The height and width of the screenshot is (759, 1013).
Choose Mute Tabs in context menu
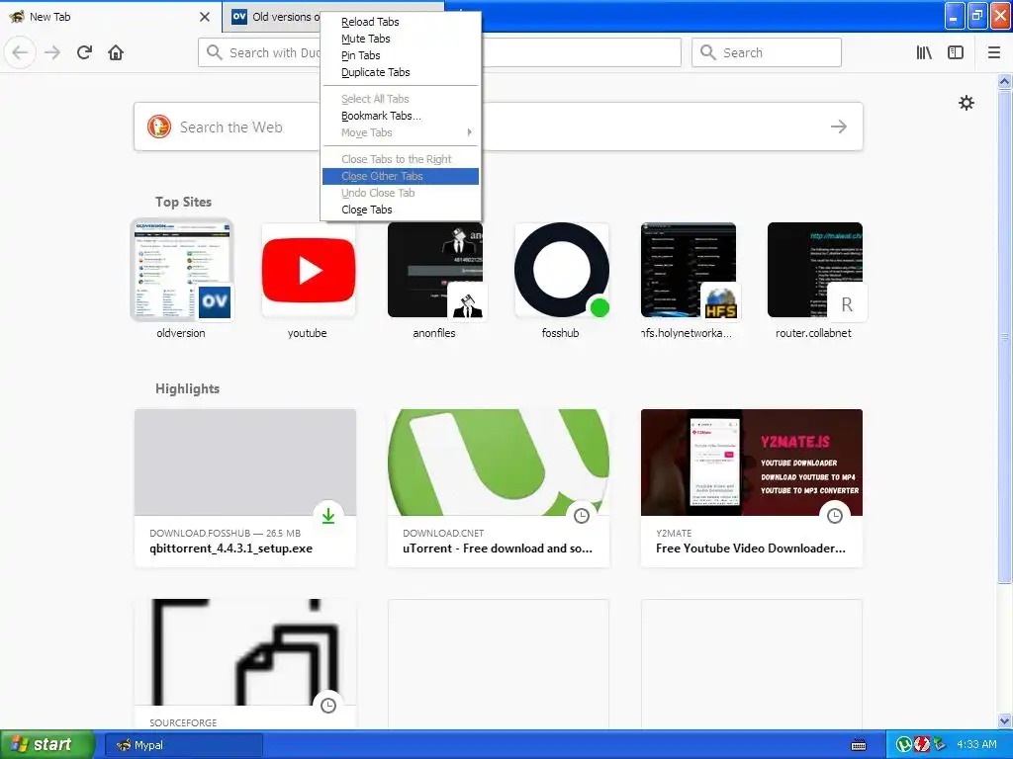401,39
